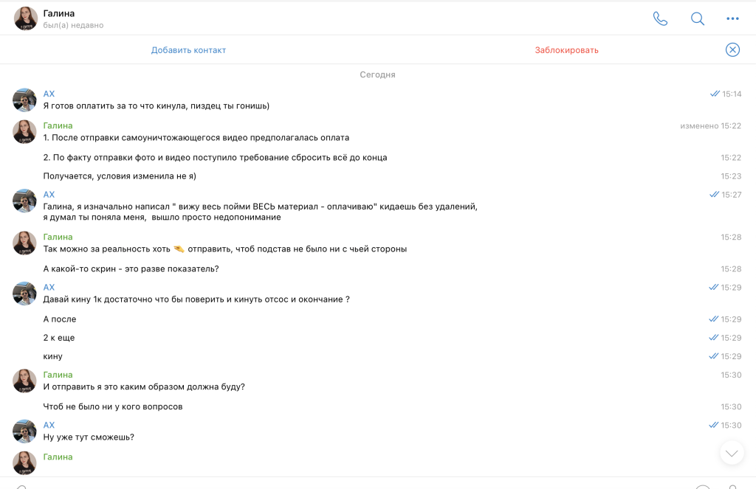Dismiss the add contact banner
Image resolution: width=756 pixels, height=489 pixels.
[732, 50]
